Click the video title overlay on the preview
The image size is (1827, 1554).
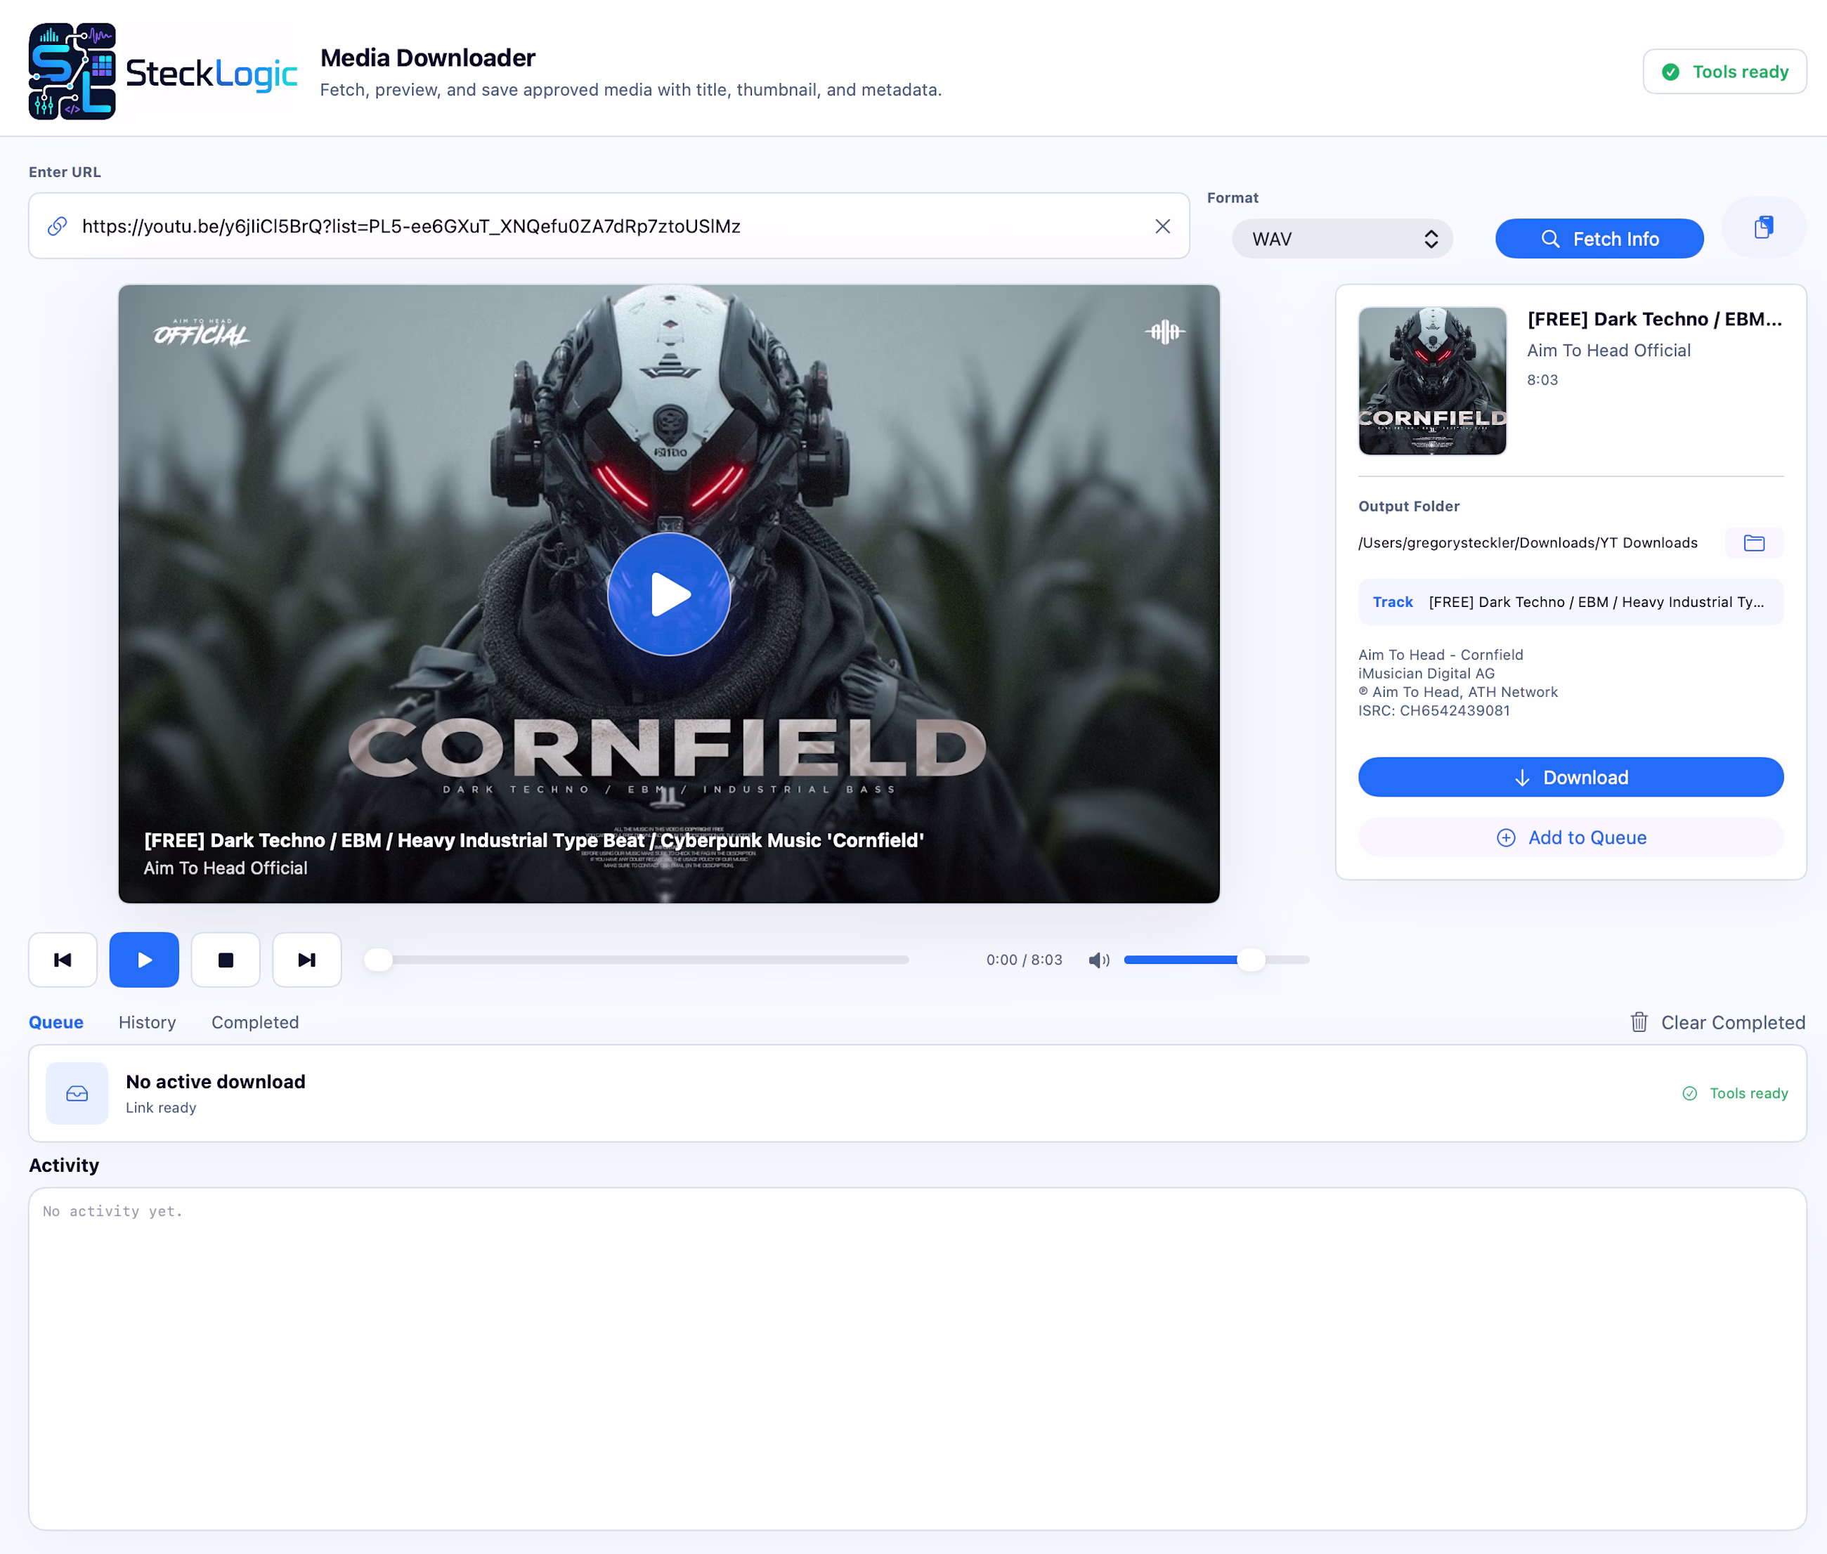[534, 840]
